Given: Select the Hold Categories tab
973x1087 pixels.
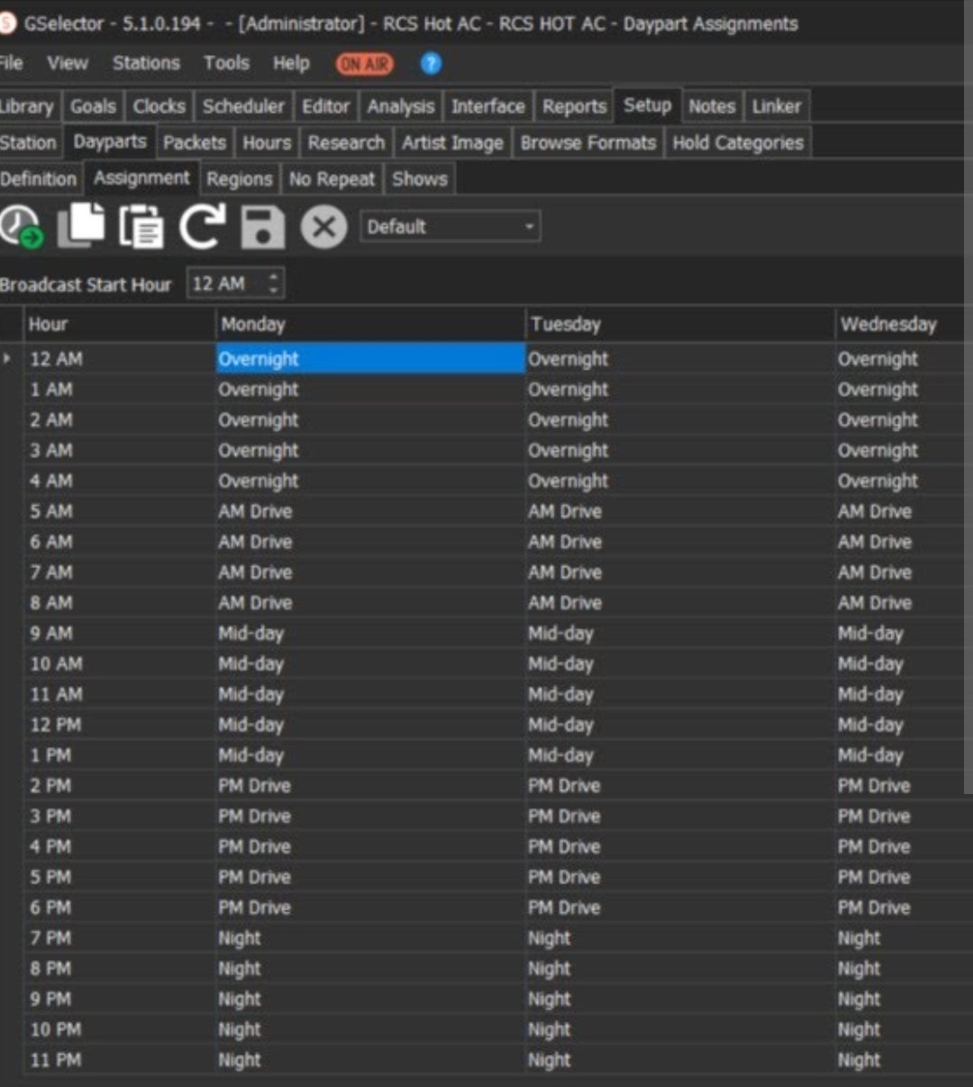Looking at the screenshot, I should tap(738, 142).
